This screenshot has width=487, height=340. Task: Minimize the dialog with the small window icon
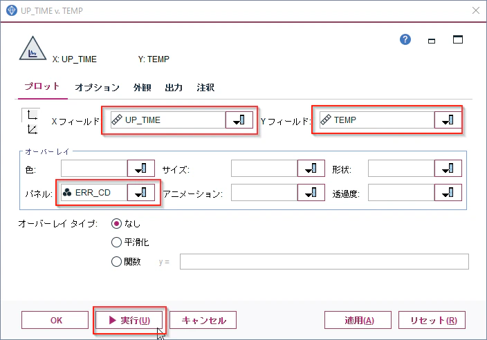coord(432,41)
